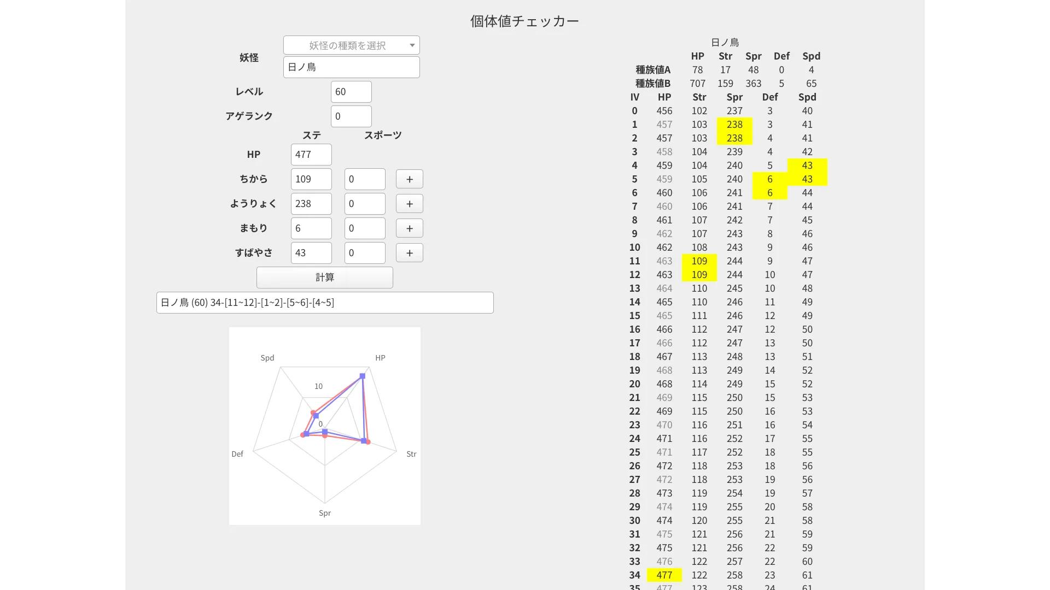1050x590 pixels.
Task: Click the 363 Spr value in 種族値B row
Action: pos(753,84)
